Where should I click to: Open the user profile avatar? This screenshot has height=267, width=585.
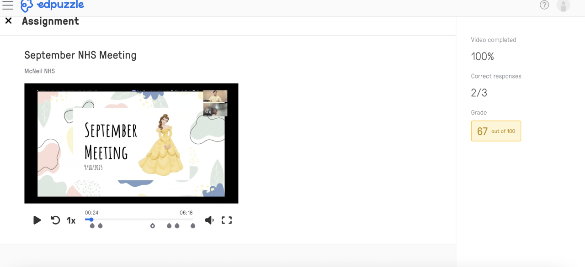click(x=563, y=5)
